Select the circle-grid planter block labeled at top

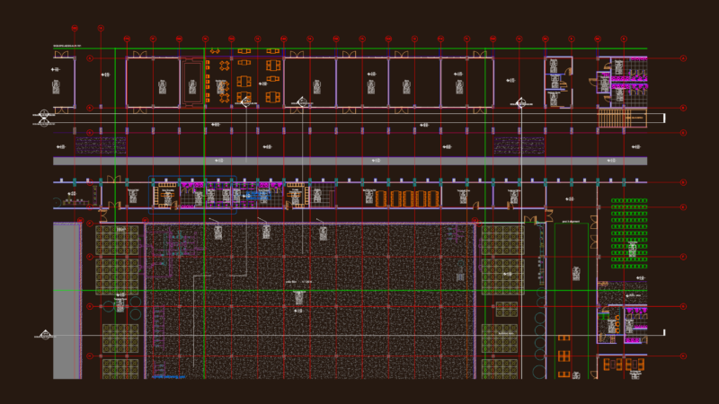tap(117, 240)
